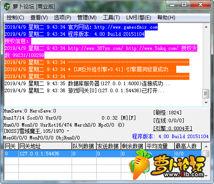Click the [BOSS]雪域魔王,105/1970 status line
This screenshot has height=184, width=214.
(x=36, y=131)
